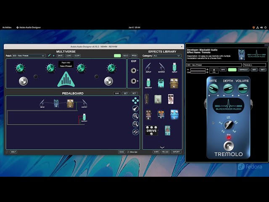This screenshot has width=269, height=202.
Task: Click the cable routing tool icon
Action: (x=135, y=132)
